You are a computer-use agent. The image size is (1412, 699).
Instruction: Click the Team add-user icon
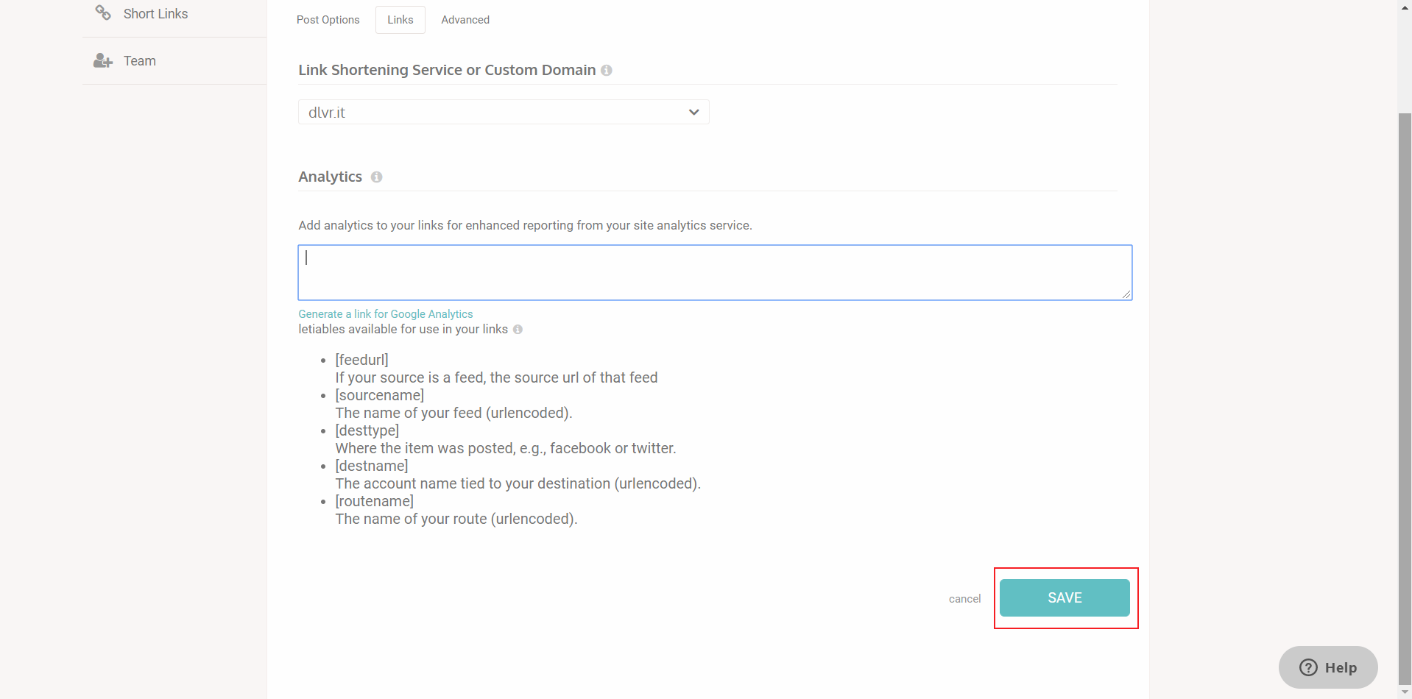click(x=102, y=61)
